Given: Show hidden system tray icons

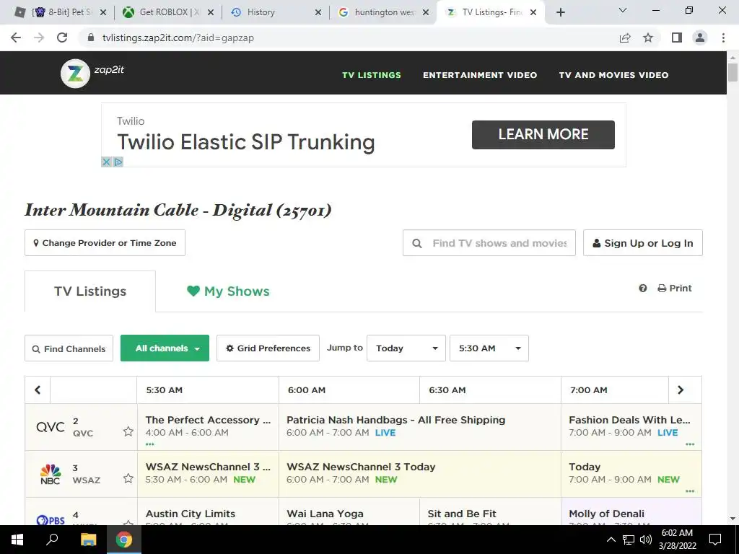Looking at the screenshot, I should [611, 540].
